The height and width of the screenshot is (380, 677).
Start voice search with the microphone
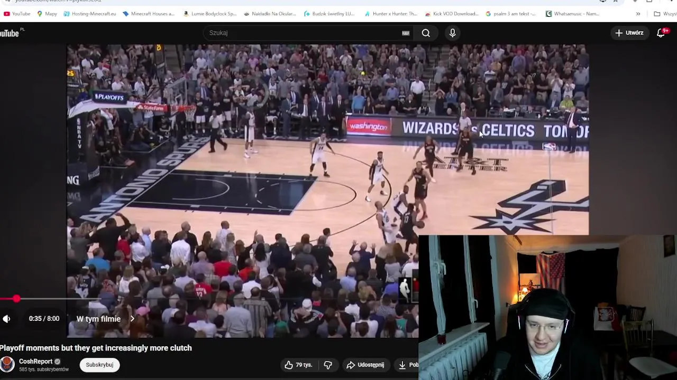pos(452,33)
